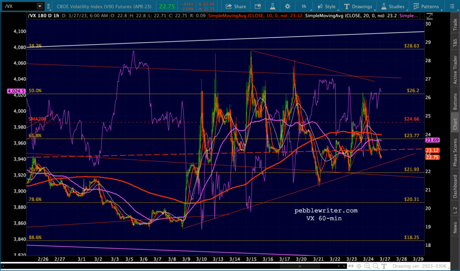Open the 1h timeframe selector

(x=304, y=6)
